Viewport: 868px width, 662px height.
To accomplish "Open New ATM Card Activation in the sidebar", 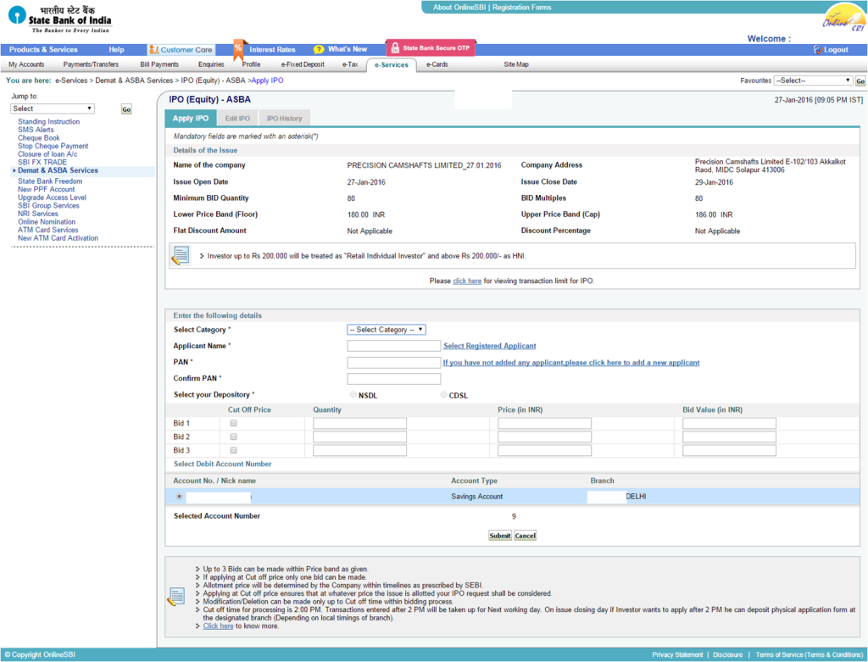I will point(58,238).
